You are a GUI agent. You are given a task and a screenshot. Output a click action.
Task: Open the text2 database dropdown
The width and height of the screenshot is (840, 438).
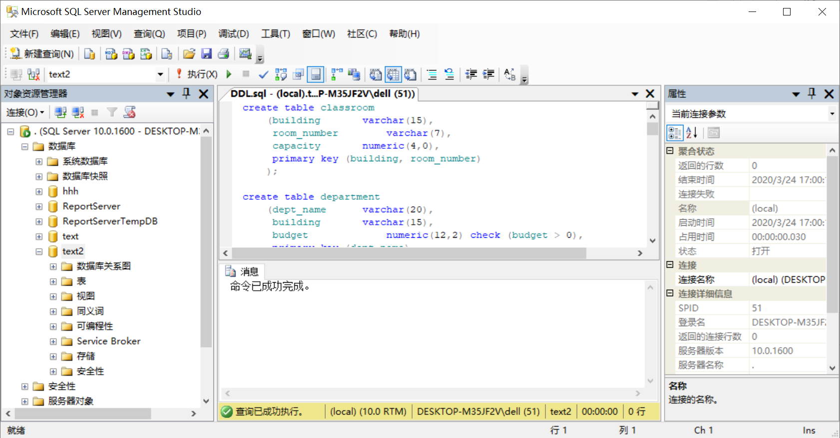[160, 74]
